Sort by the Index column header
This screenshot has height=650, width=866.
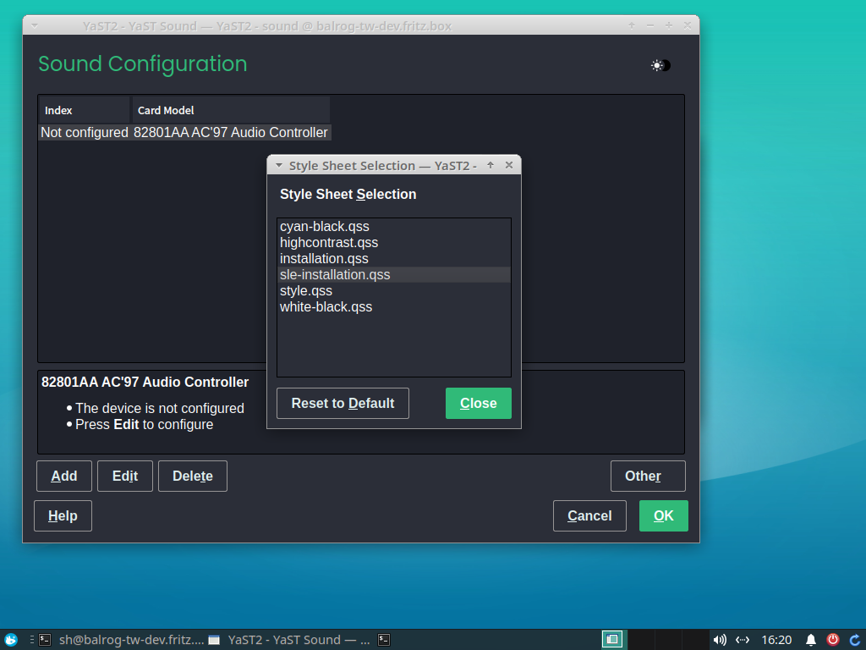85,110
